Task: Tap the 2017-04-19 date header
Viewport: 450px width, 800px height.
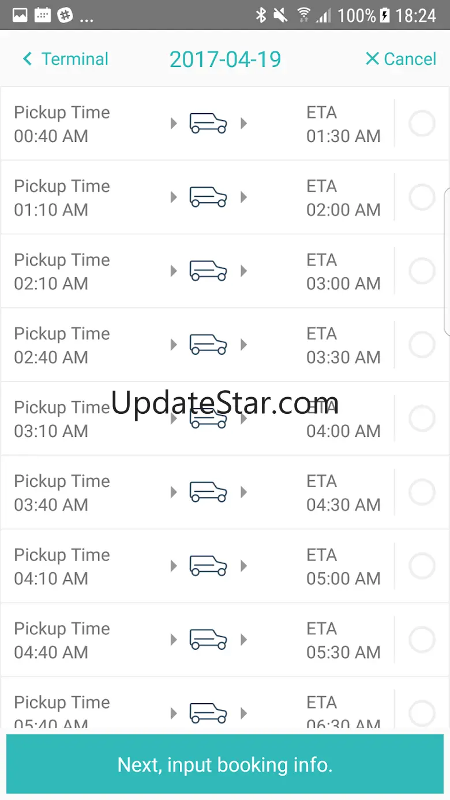Action: click(x=225, y=59)
